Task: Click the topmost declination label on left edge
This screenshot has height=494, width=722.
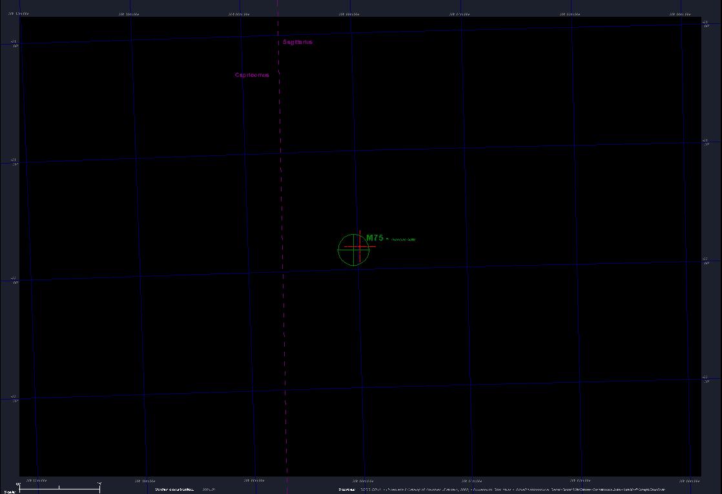Action: (x=14, y=43)
